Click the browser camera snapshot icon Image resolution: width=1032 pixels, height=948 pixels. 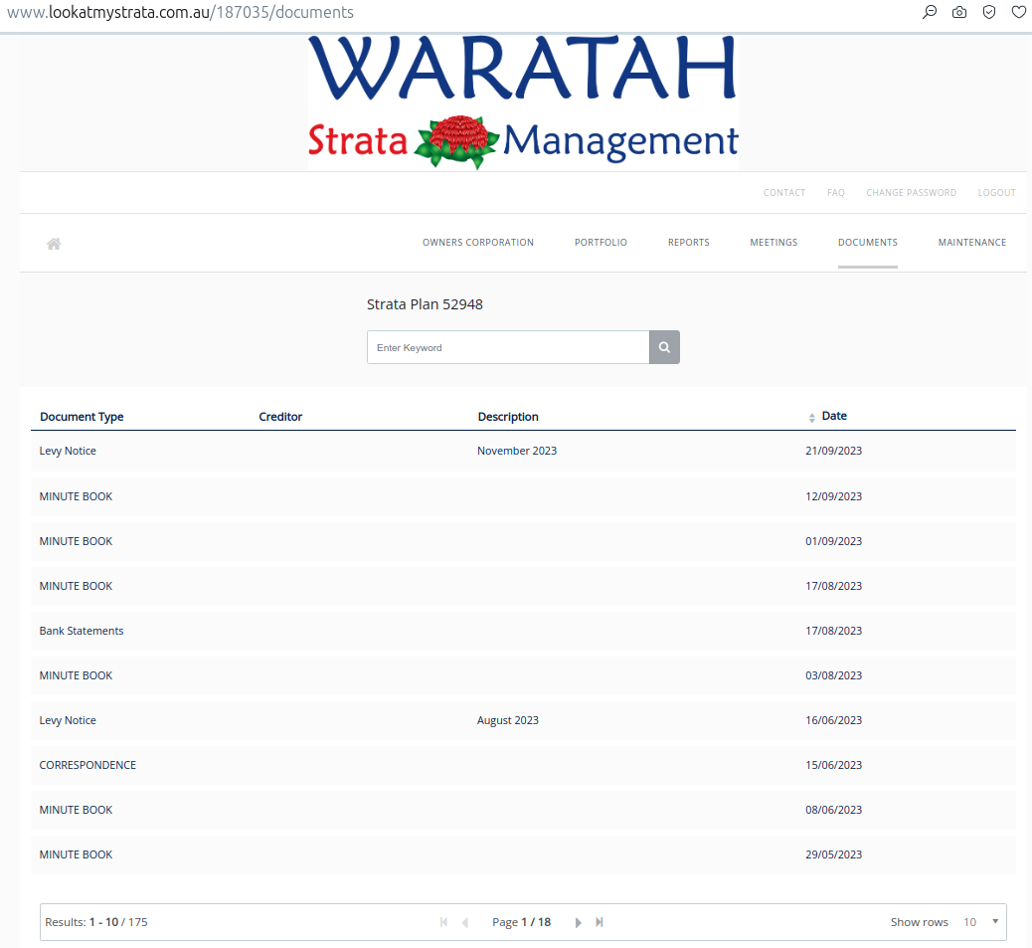pyautogui.click(x=959, y=13)
